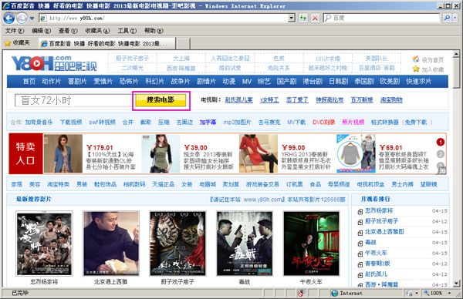Click the search magnifier button in toolbar
Viewport: 463px width, 299px height.
pos(447,18)
